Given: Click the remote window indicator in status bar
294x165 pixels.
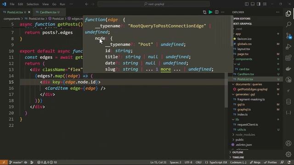Looking at the screenshot, I should [4, 162].
